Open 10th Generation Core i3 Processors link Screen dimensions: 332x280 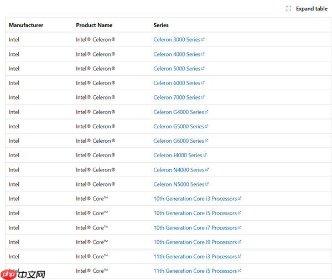coord(195,199)
